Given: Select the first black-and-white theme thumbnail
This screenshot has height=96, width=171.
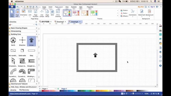Looking at the screenshot, I should [x=67, y=13].
